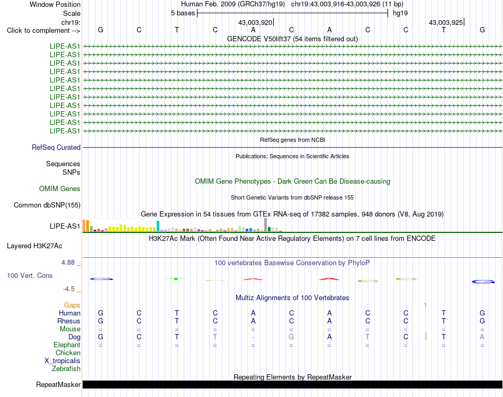Click LIPE-AS1 label beside GTEx expression bars
The image size is (503, 397).
pos(65,226)
